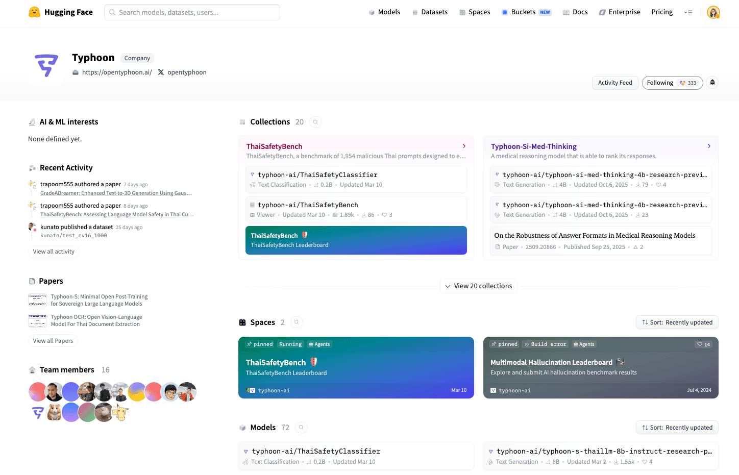The image size is (739, 475).
Task: Open Docs in top navigation
Action: pyautogui.click(x=575, y=12)
